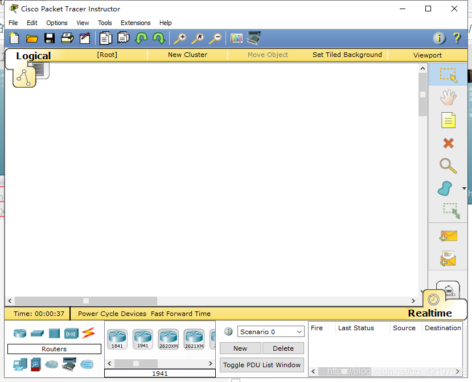The height and width of the screenshot is (382, 472).
Task: Undo with left green arrow icon
Action: [141, 38]
